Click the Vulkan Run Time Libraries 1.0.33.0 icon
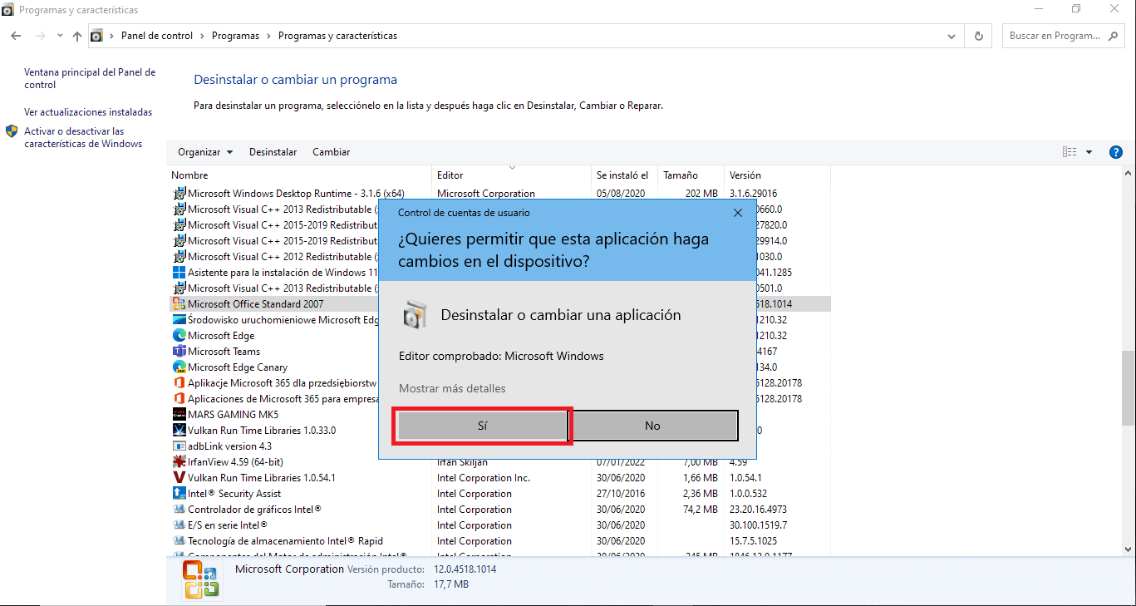Screen dimensions: 1136x606 179,431
